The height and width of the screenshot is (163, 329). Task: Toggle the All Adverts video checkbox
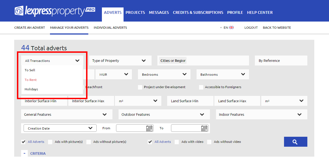point(150,142)
